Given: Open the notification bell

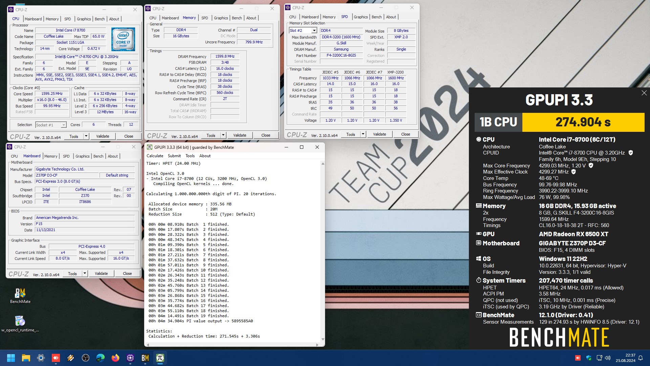Looking at the screenshot, I should click(641, 358).
